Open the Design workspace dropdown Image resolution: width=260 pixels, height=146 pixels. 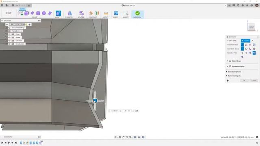(x=9, y=13)
